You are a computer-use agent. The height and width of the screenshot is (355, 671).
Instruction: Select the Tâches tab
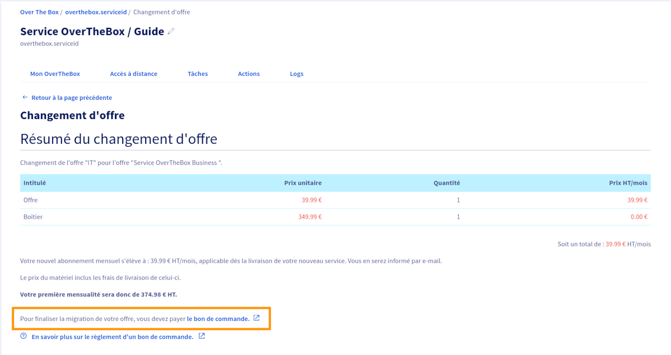[197, 74]
